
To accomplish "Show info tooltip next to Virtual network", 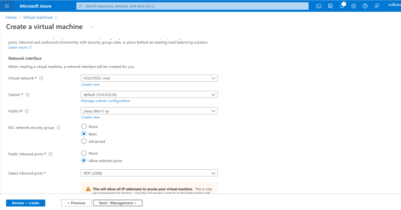I will pos(41,78).
